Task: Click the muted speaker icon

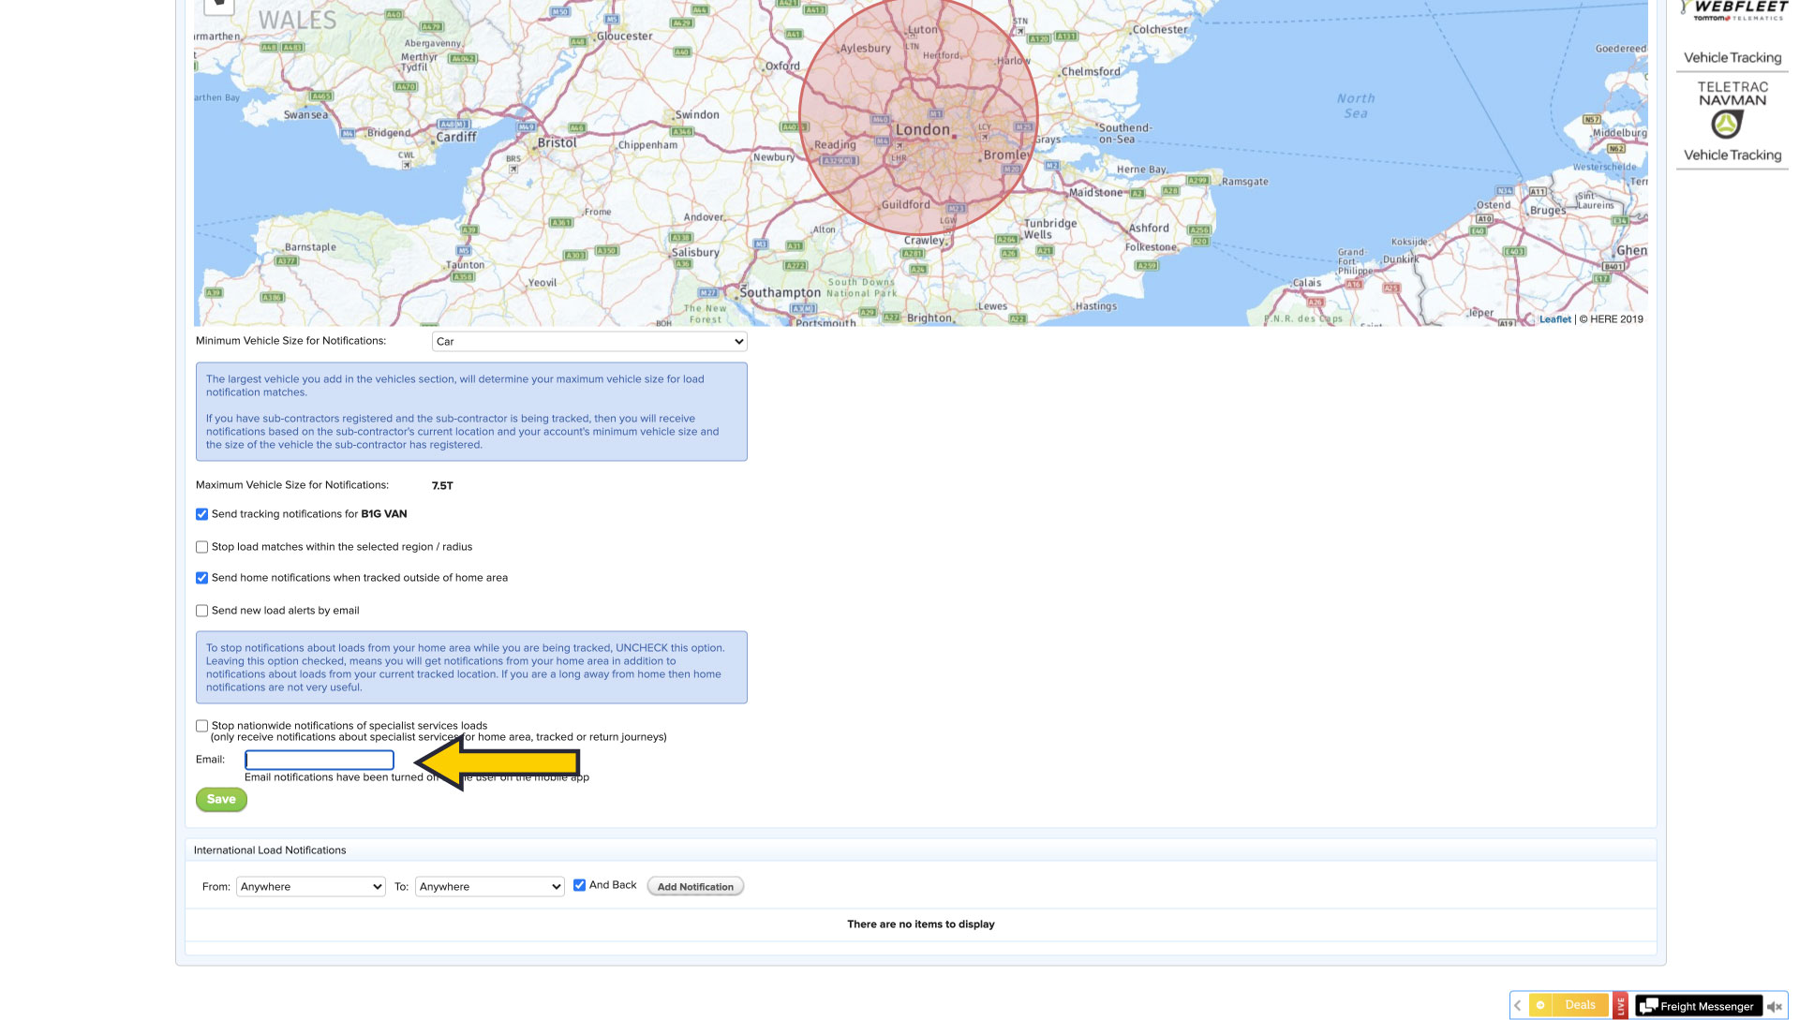Action: tap(1774, 1006)
